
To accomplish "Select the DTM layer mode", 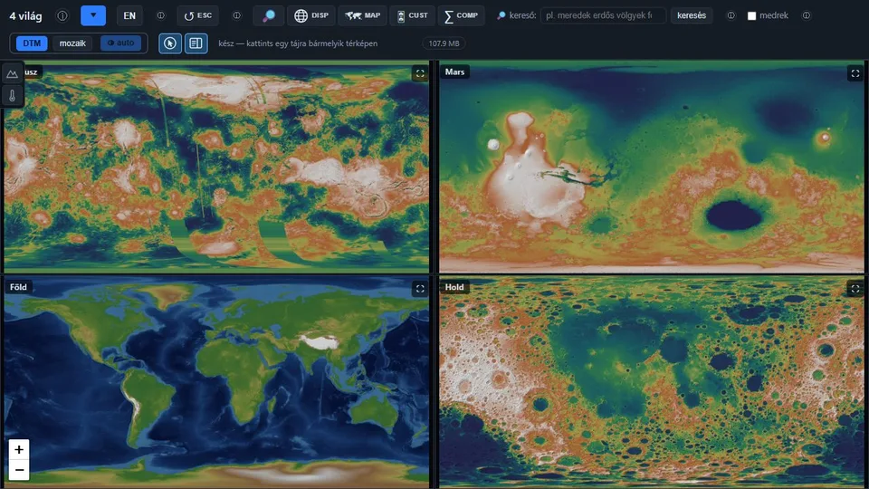I will point(32,43).
